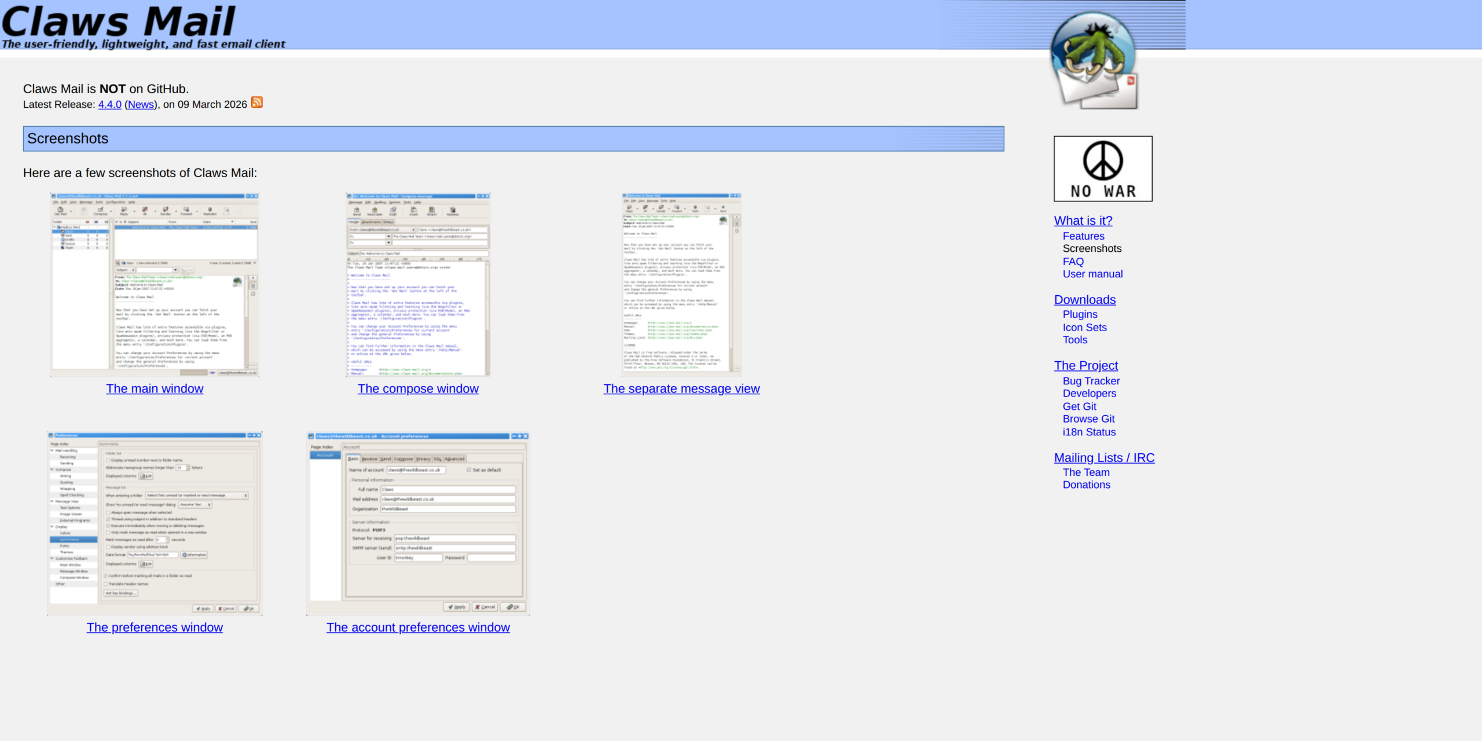Open the News link
1482x741 pixels.
pos(141,104)
